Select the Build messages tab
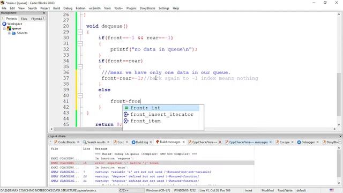 [x=168, y=142]
